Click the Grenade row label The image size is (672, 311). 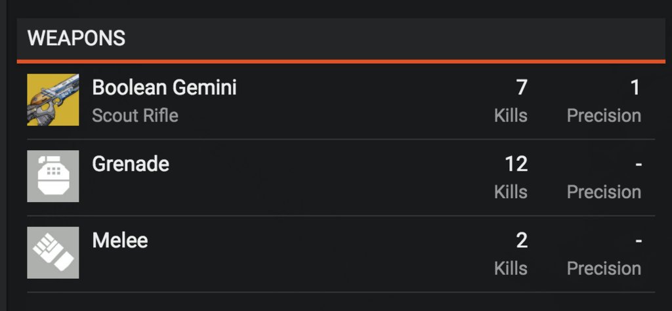coord(131,164)
